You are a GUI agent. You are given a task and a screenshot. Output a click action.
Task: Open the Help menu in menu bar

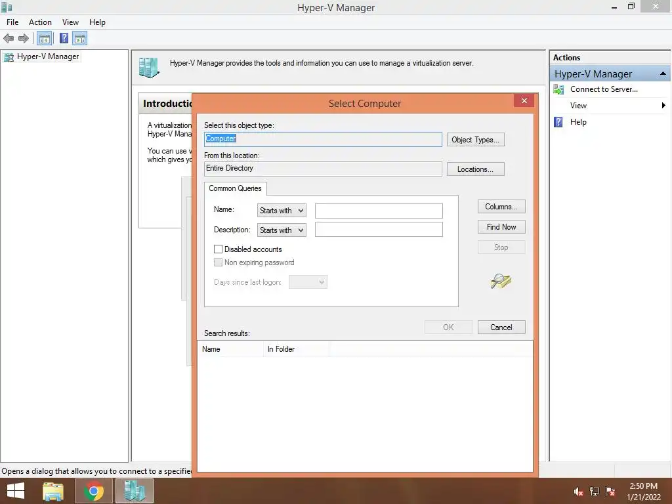click(x=97, y=22)
